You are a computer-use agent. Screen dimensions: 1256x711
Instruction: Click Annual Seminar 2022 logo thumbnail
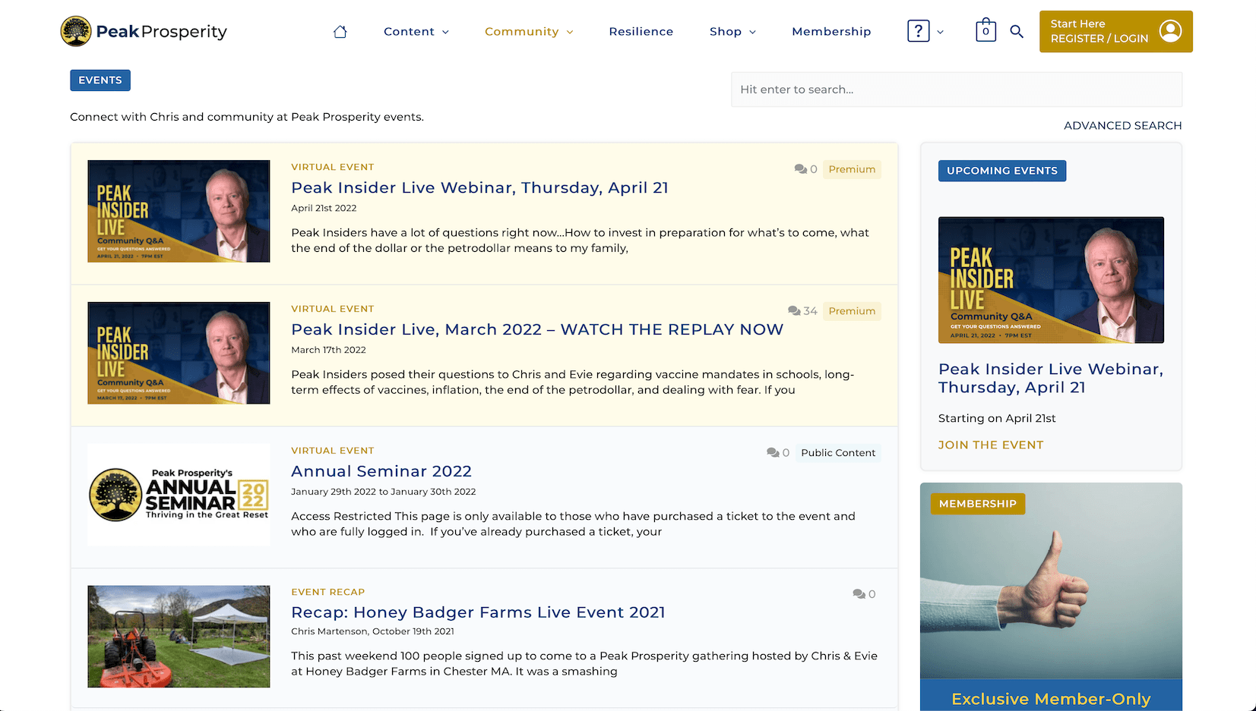(x=179, y=495)
